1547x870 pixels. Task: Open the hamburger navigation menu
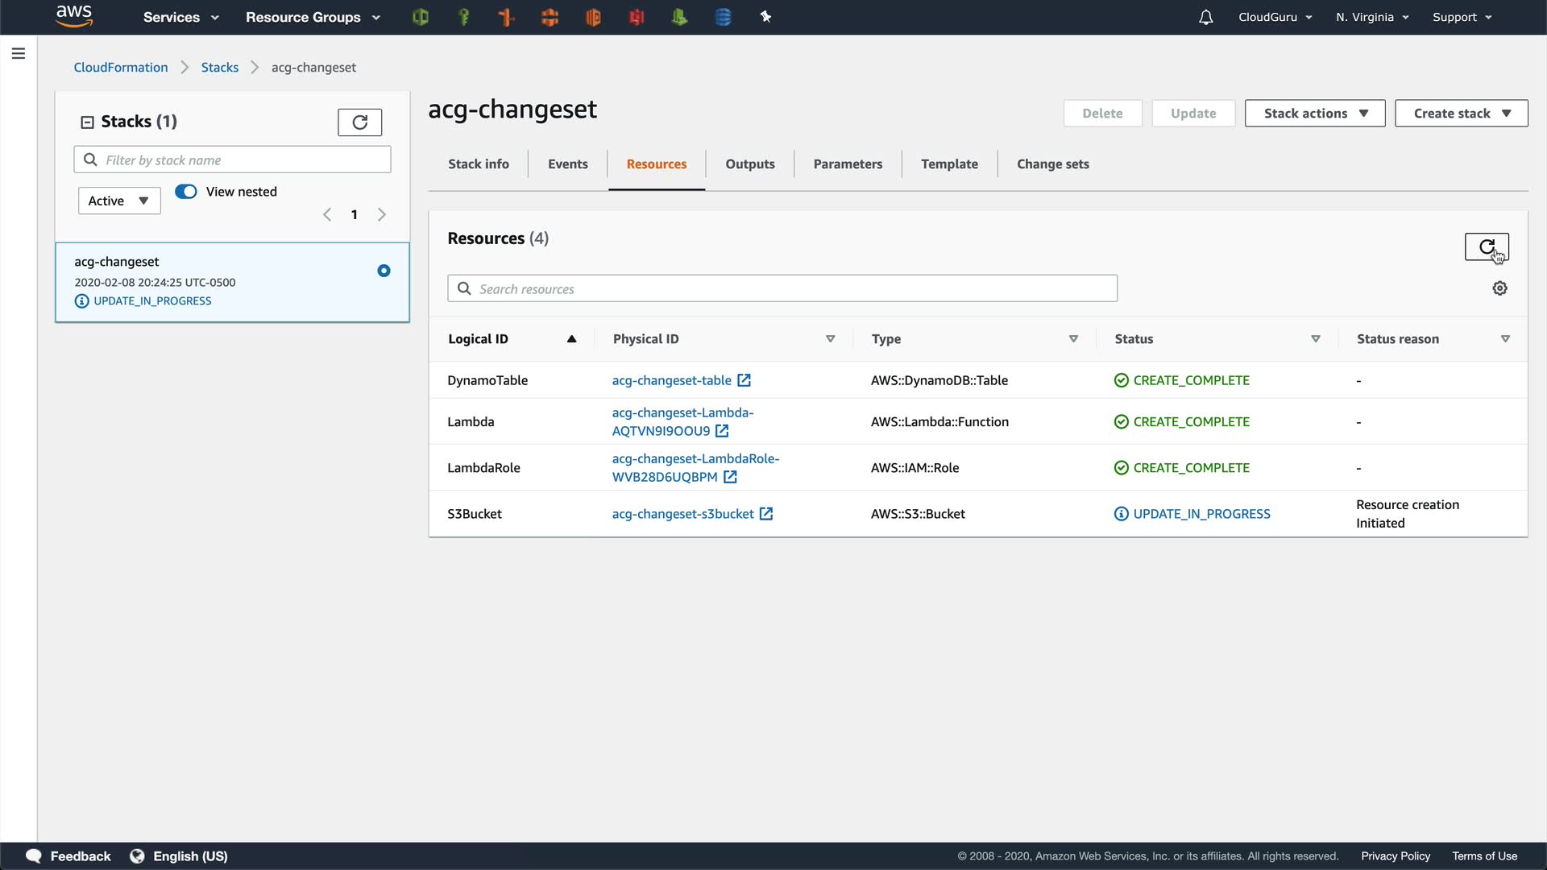tap(19, 53)
